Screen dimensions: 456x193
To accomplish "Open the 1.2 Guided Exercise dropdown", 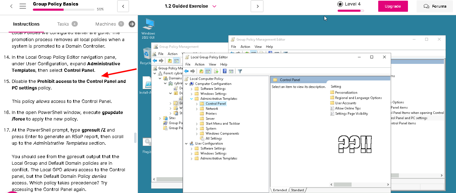I will [x=214, y=6].
